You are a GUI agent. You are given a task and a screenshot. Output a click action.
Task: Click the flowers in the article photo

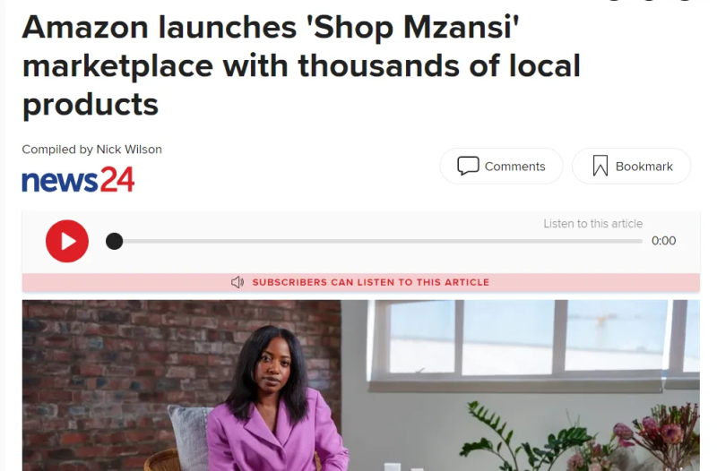click(659, 434)
